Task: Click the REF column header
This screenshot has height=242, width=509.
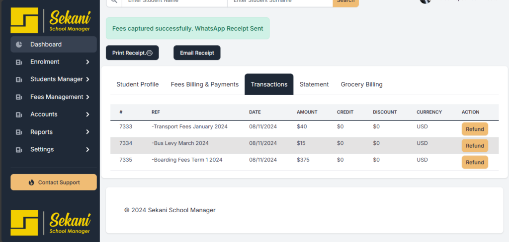Action: pos(156,112)
